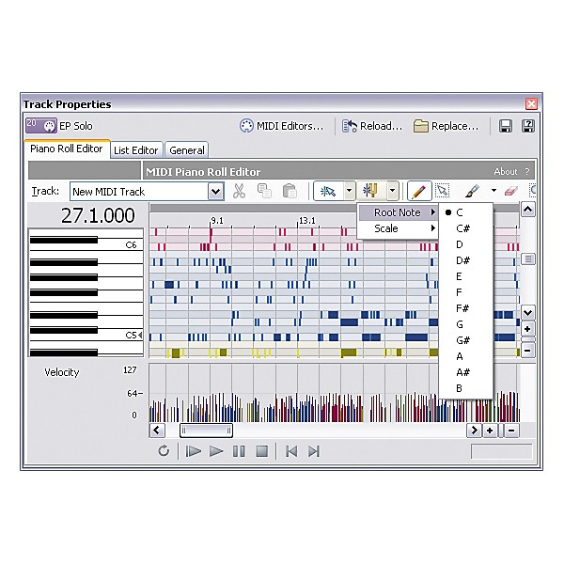
Task: Select root note D
Action: [465, 244]
